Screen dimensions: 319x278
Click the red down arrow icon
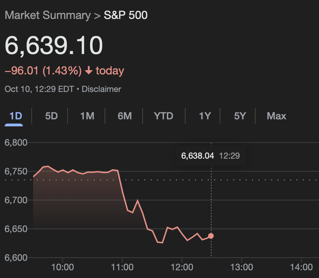click(x=89, y=71)
